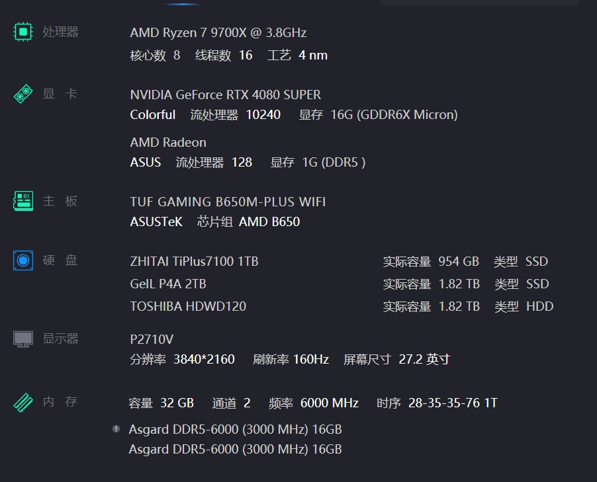Viewport: 597px width, 482px height.
Task: Select the GeIL P4A 2TB drive row
Action: click(x=341, y=284)
